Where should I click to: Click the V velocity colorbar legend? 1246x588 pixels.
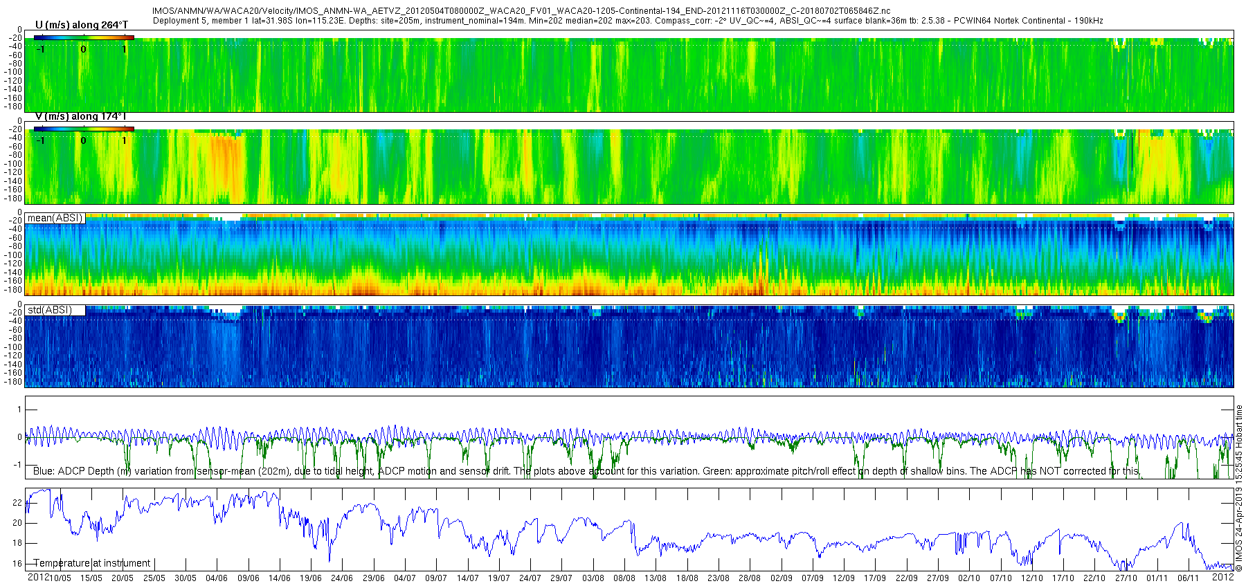[x=84, y=129]
